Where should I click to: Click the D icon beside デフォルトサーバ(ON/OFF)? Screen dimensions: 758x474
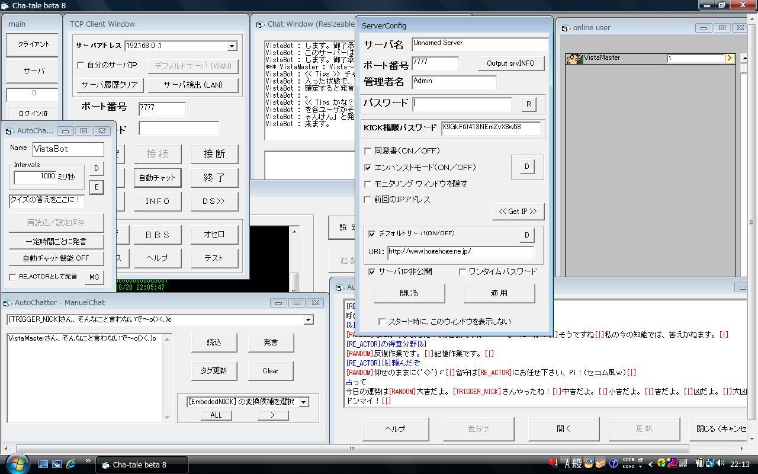[527, 235]
